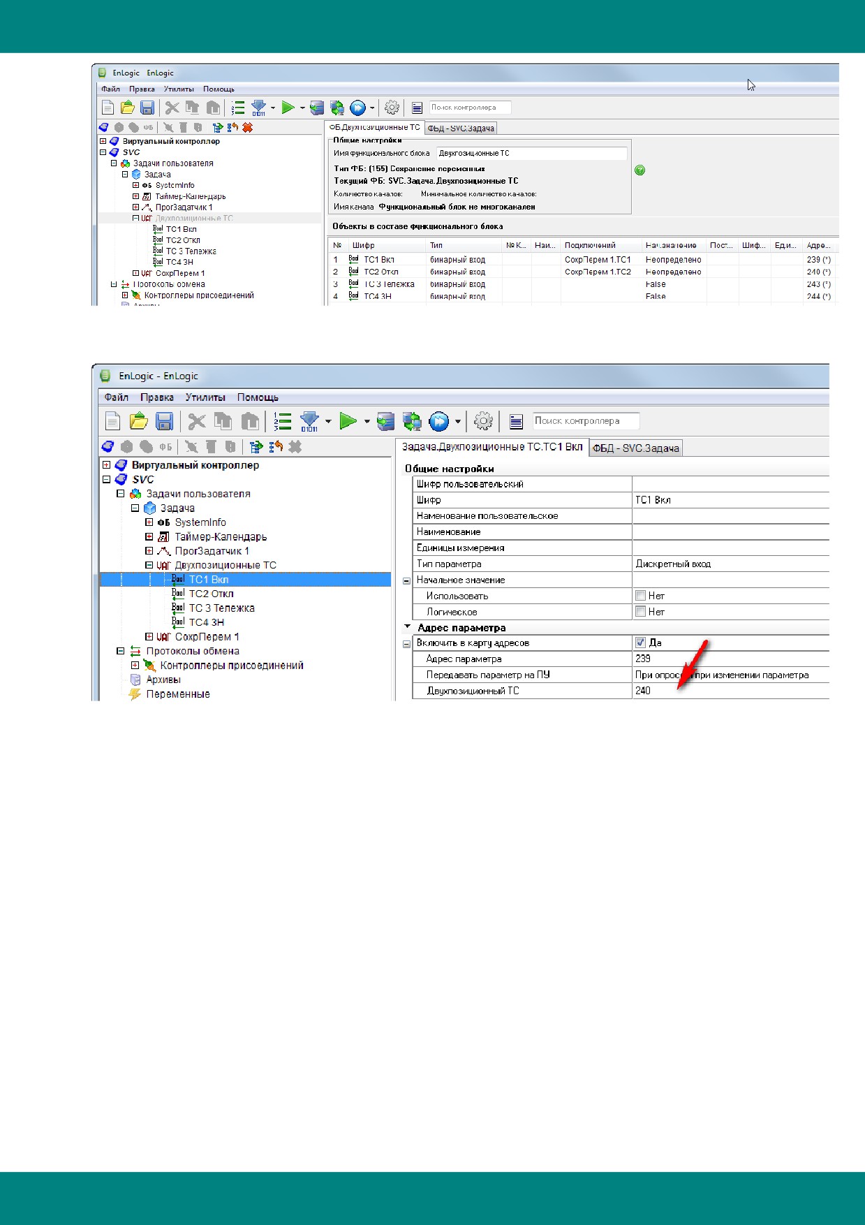Viewport: 865px width, 1225px height.
Task: Click blue 01011 download icon in lower window
Action: [x=309, y=421]
